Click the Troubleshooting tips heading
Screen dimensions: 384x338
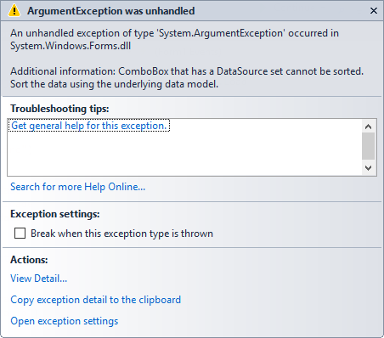click(x=59, y=109)
